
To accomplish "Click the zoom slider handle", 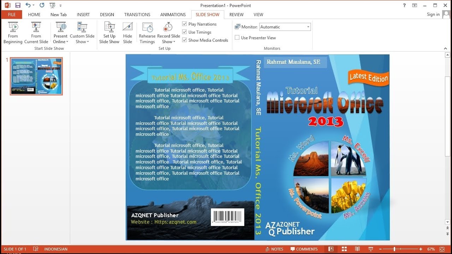I will [394, 249].
